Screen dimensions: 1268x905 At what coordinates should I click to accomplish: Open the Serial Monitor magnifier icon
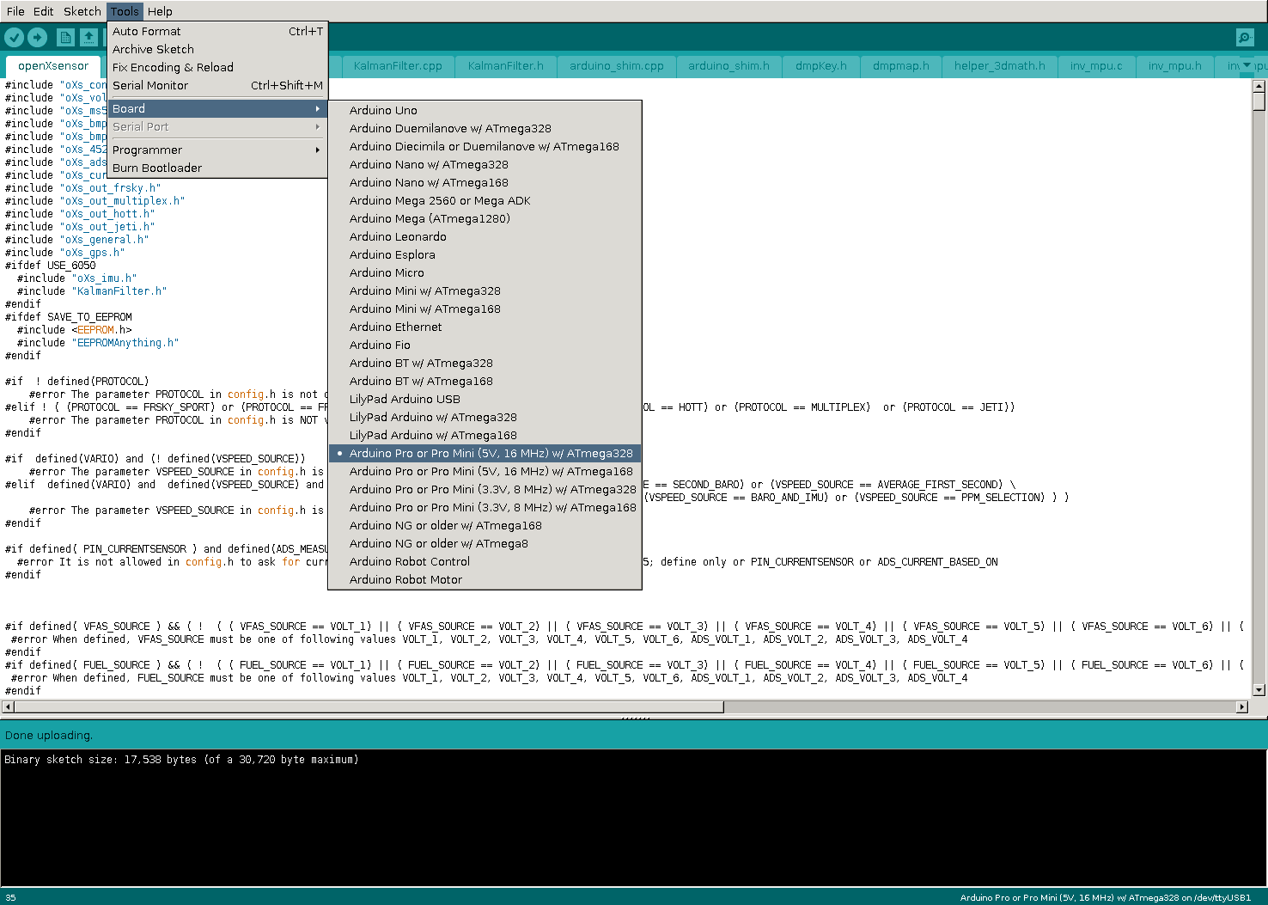coord(1245,37)
